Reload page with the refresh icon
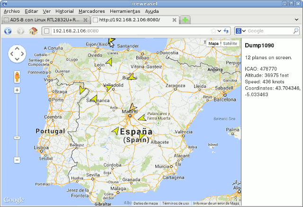Image resolution: width=303 pixels, height=207 pixels. [226, 31]
